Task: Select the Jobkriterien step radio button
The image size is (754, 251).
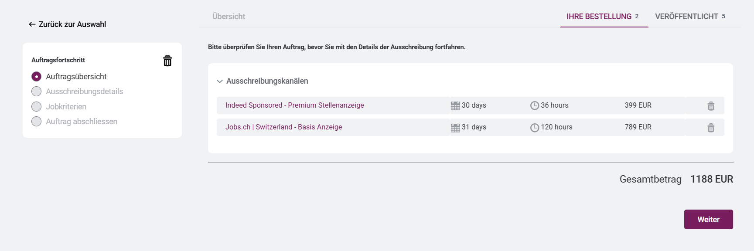Action: coord(37,107)
